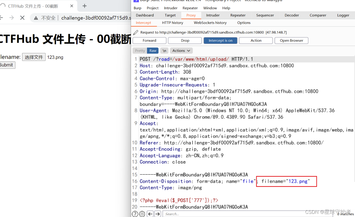Click the Referer header line

(232, 143)
